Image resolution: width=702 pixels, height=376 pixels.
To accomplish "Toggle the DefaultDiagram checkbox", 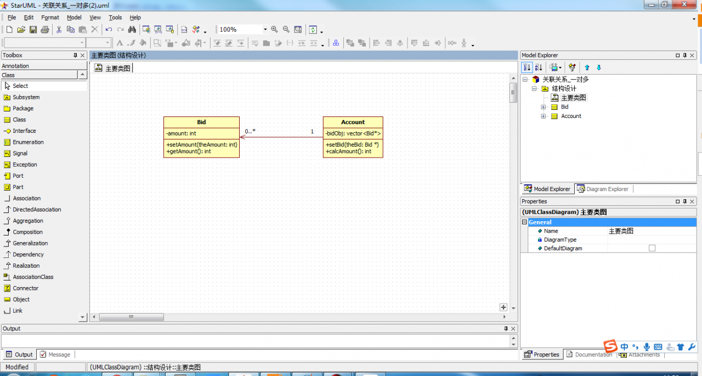I will (652, 248).
